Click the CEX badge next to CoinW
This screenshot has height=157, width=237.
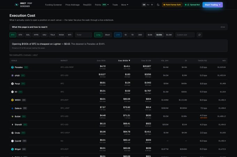click(24, 141)
